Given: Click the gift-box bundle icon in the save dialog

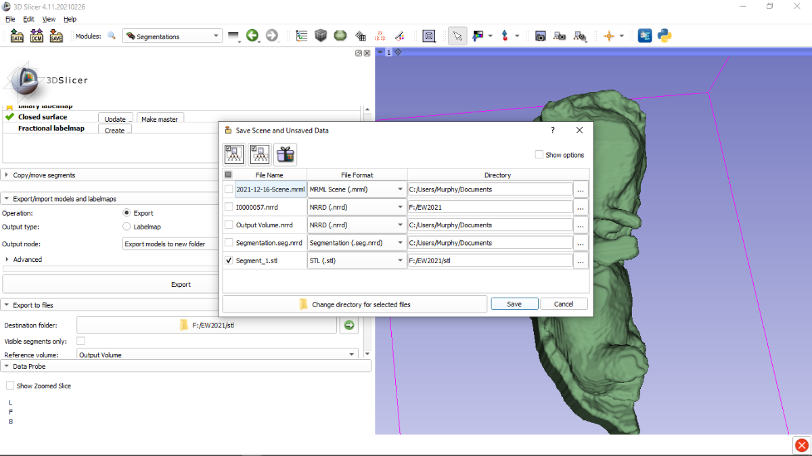Looking at the screenshot, I should click(x=285, y=154).
